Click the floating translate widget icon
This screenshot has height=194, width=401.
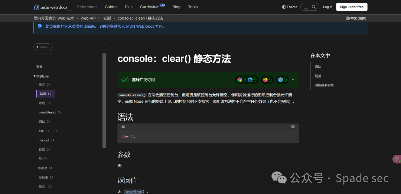(397, 159)
